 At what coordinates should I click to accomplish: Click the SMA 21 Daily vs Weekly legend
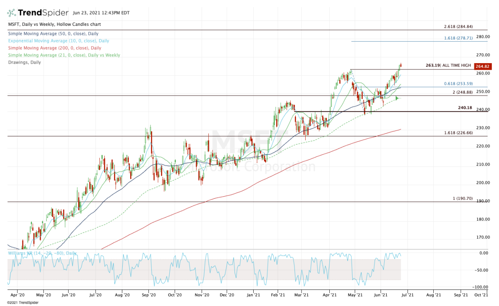click(64, 55)
